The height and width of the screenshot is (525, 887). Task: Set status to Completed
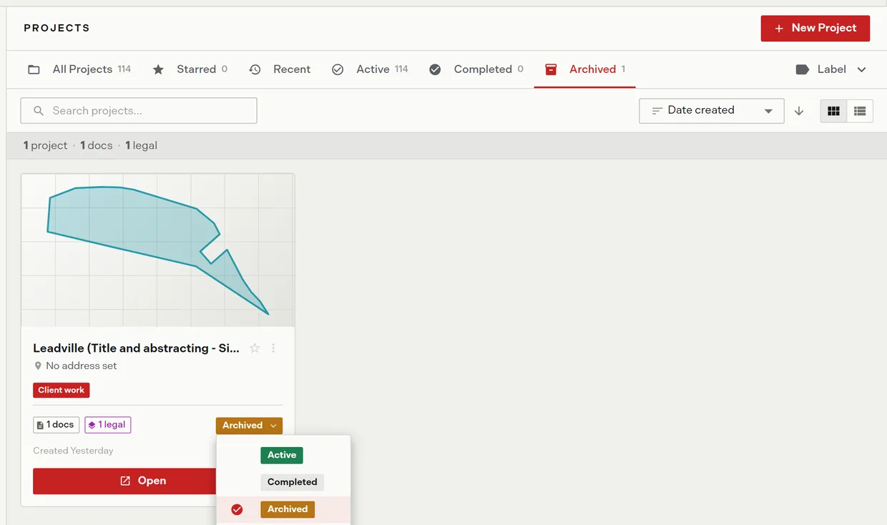(292, 482)
